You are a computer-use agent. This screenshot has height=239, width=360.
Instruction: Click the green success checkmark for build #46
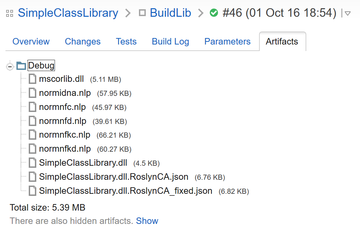(214, 13)
